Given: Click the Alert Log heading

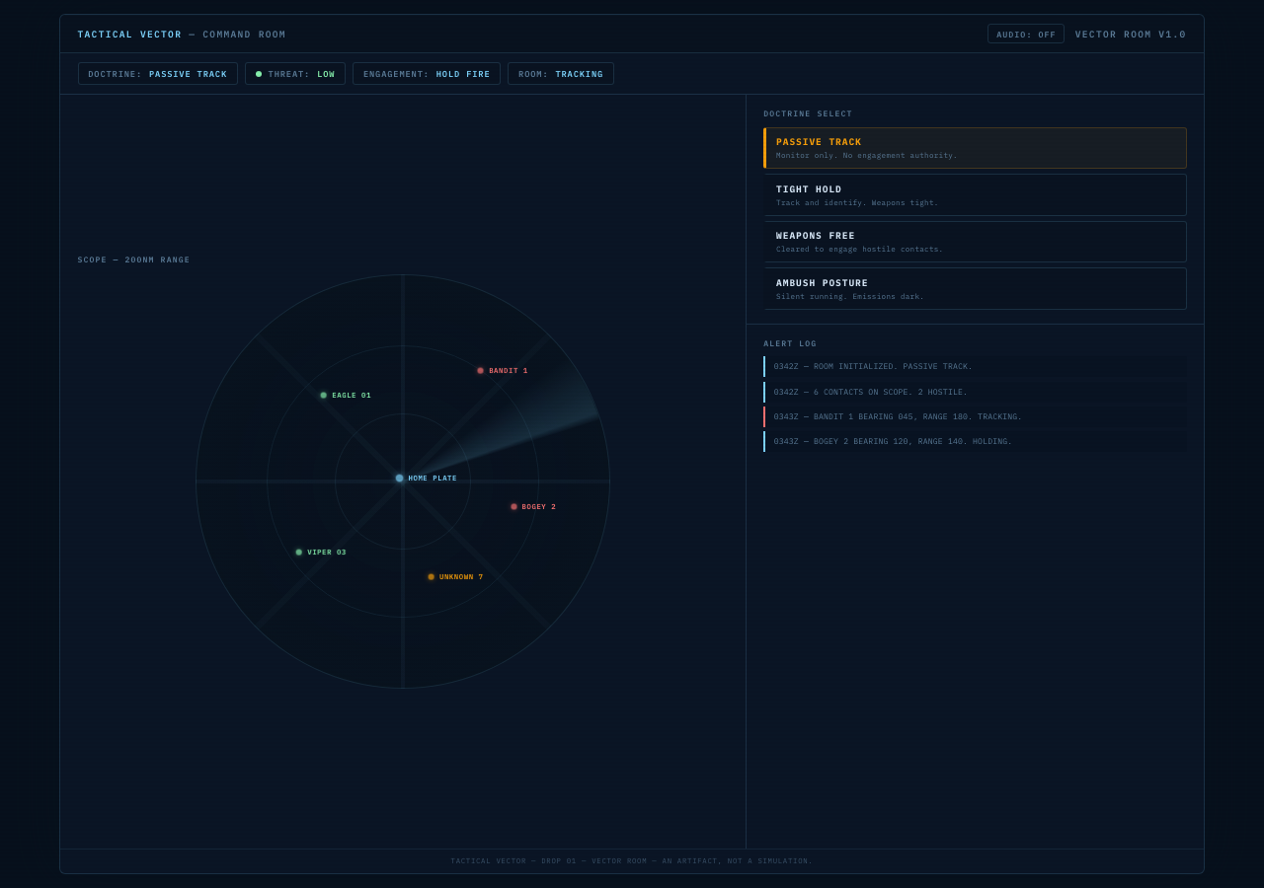Looking at the screenshot, I should (790, 344).
